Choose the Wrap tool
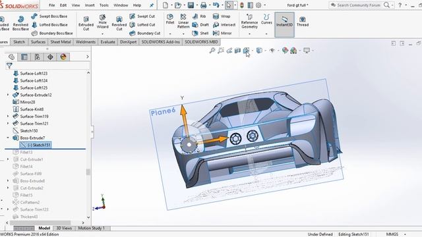 click(222, 16)
